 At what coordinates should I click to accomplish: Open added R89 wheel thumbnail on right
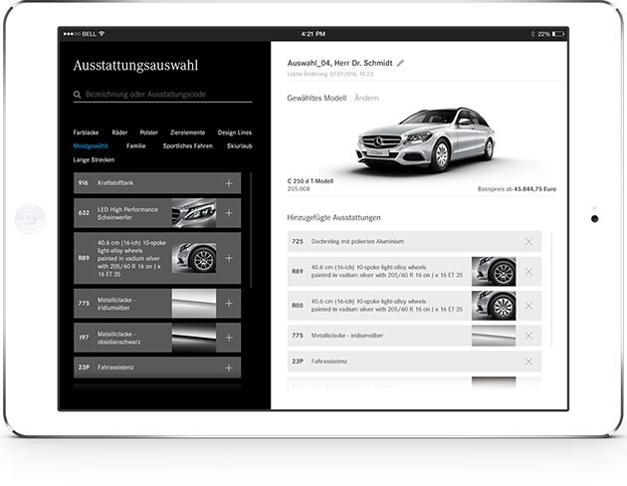coord(494,272)
